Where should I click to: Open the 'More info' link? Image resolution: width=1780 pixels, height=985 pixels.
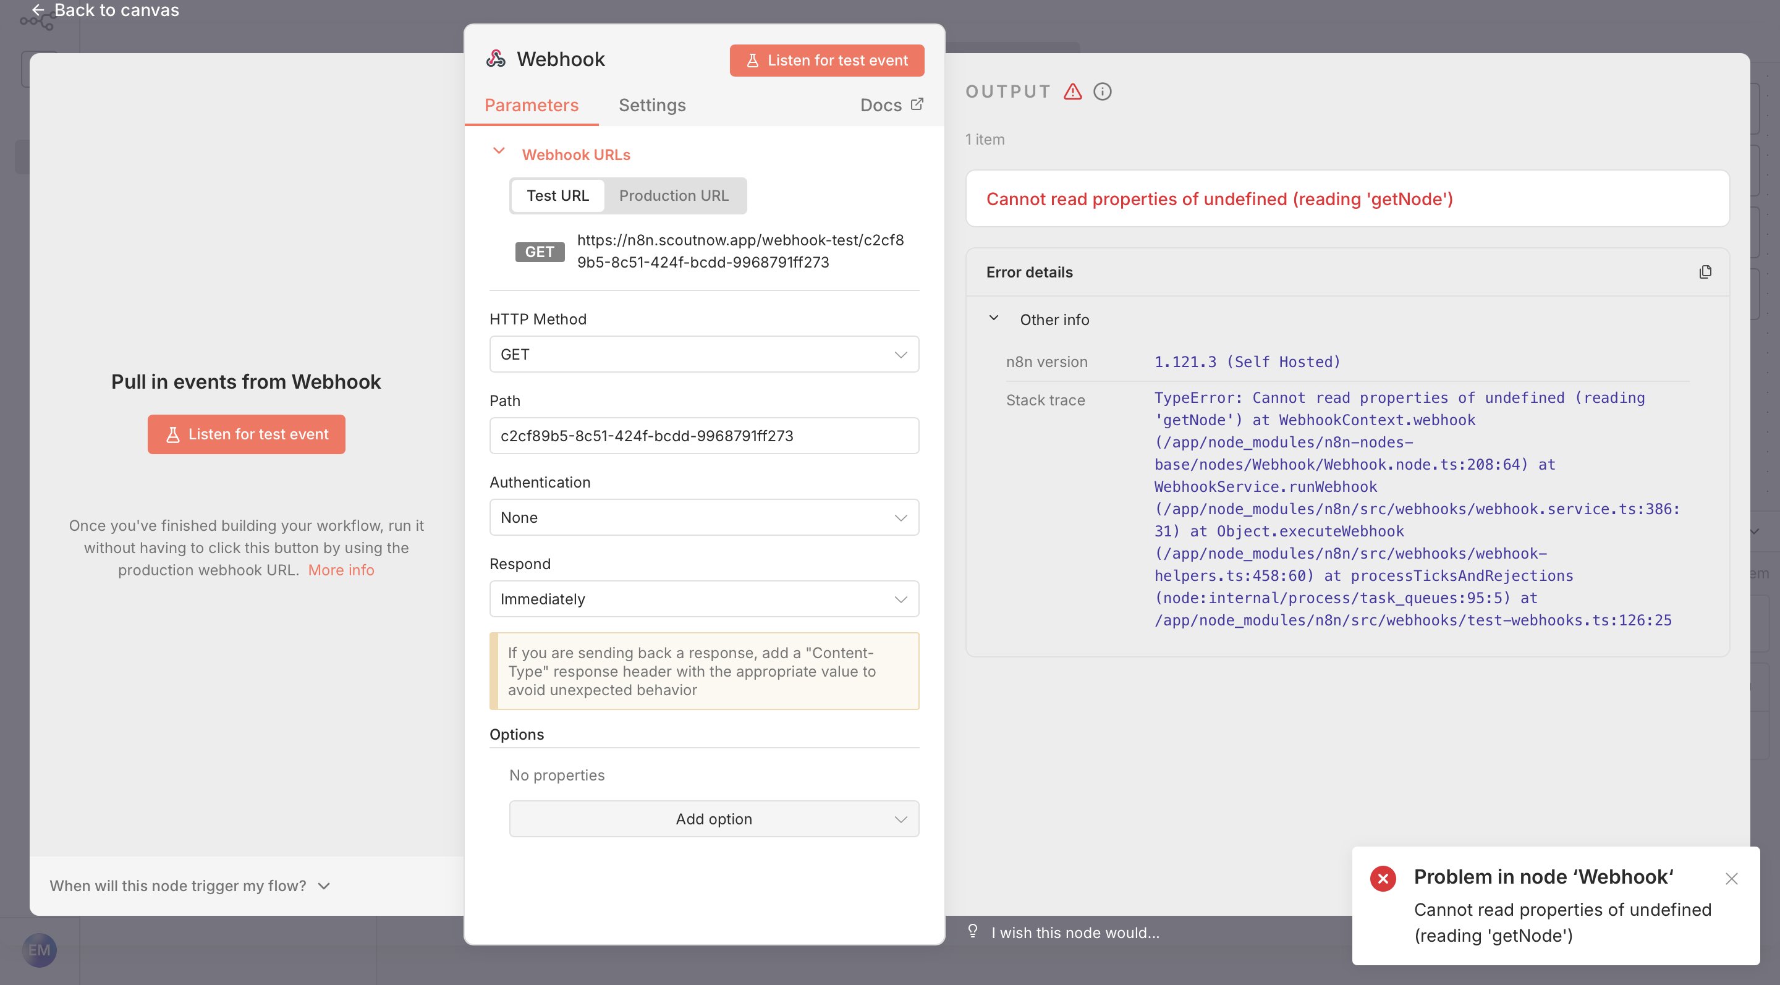point(341,570)
